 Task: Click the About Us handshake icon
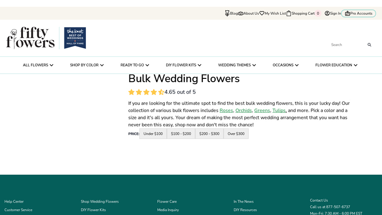(x=241, y=13)
